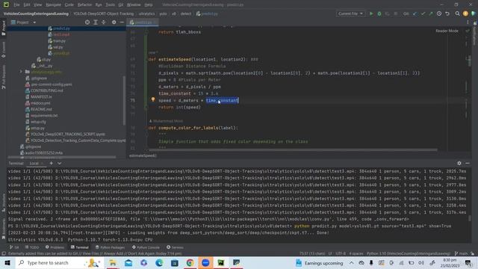Open the Navigate menu
This screenshot has height=269, width=478.
(x=53, y=4)
